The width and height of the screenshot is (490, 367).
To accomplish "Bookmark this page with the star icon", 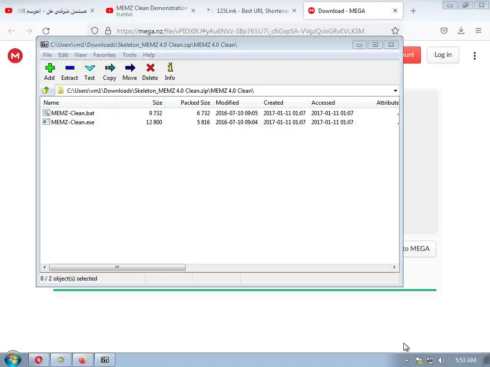I will 395,31.
